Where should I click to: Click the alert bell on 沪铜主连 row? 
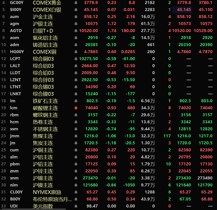(x=76, y=150)
